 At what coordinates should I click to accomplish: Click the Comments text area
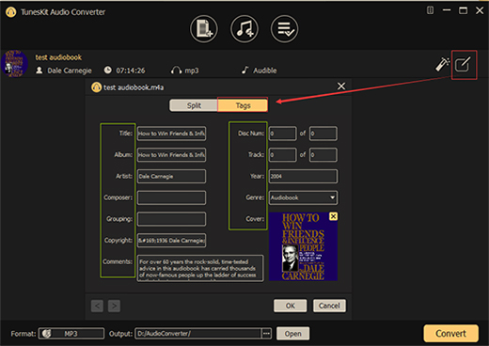200,268
